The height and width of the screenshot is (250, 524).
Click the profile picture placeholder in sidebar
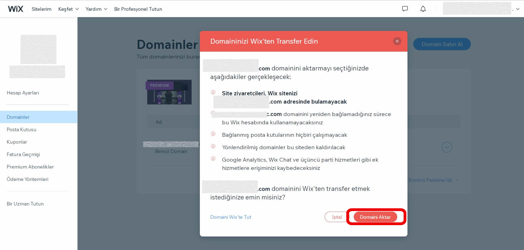38,49
